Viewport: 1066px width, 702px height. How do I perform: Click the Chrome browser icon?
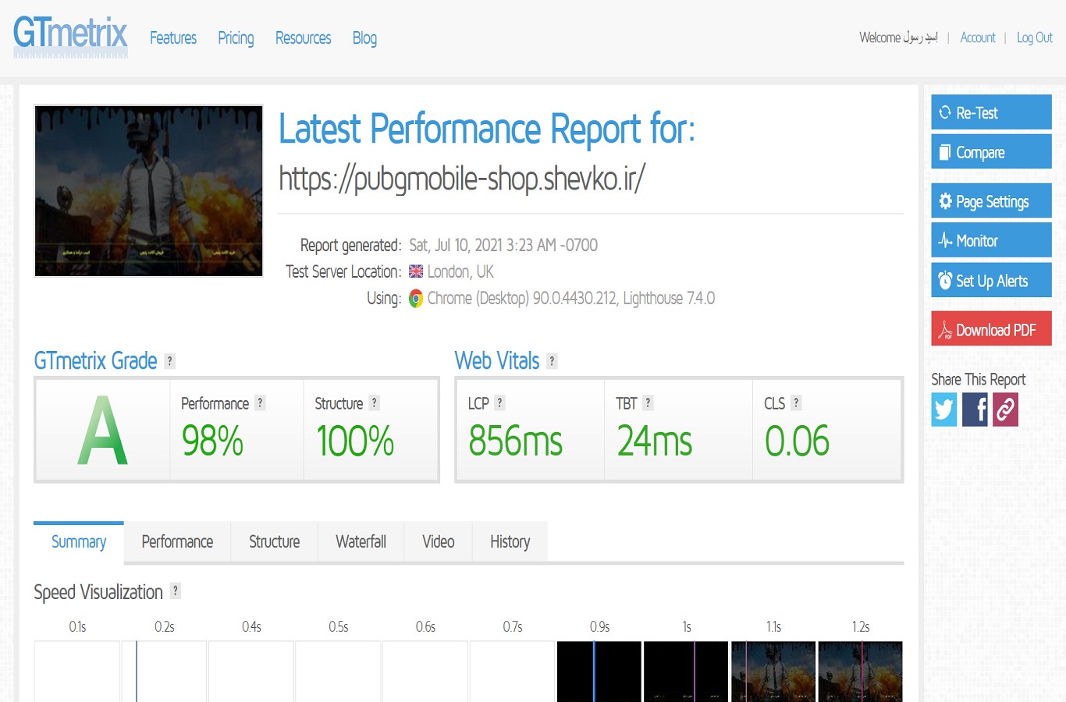coord(416,299)
